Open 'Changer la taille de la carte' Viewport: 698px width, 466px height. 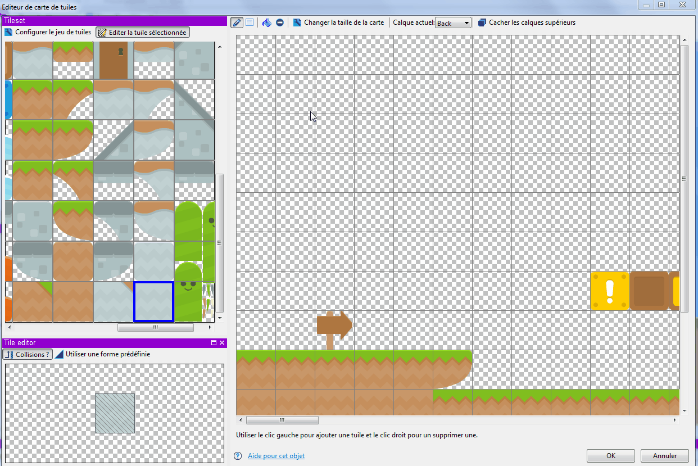click(x=338, y=22)
